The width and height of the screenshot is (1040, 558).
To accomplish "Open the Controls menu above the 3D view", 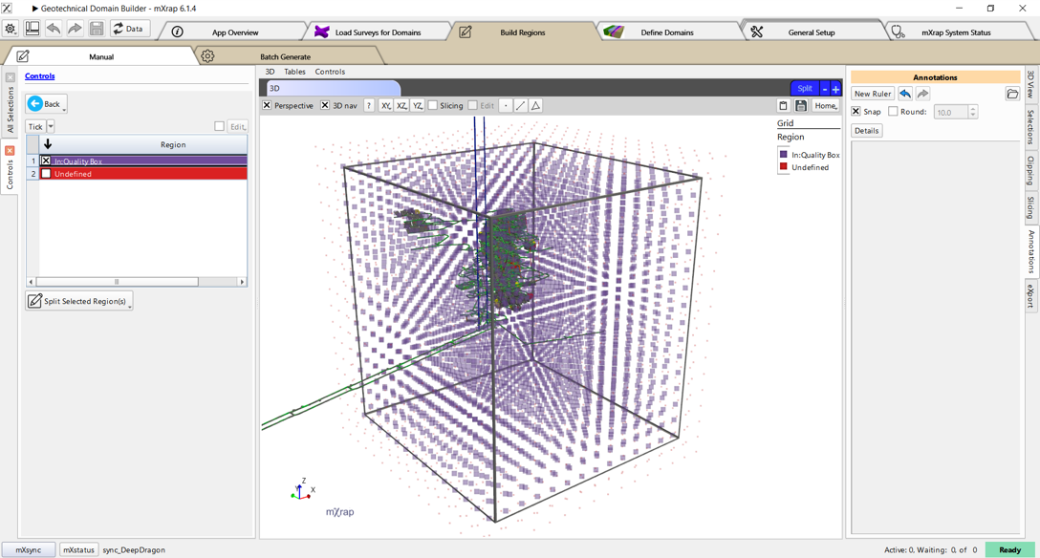I will [330, 72].
